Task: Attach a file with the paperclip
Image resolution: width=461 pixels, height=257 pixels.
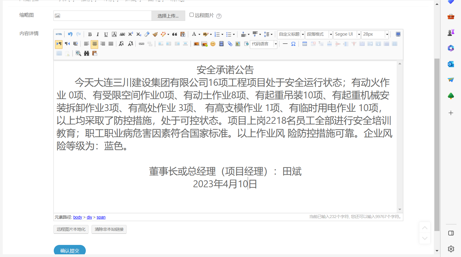Action: point(230,44)
